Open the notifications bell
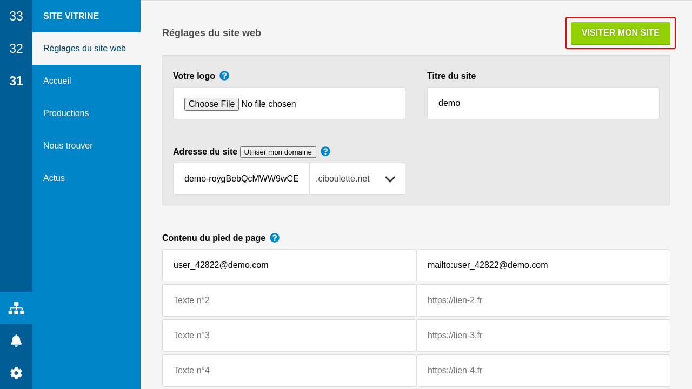The width and height of the screenshot is (692, 389). [x=16, y=340]
